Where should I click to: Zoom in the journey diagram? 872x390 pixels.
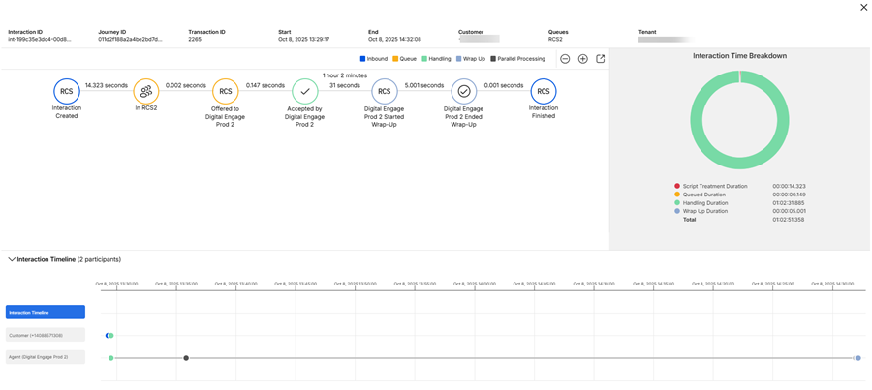pyautogui.click(x=583, y=59)
